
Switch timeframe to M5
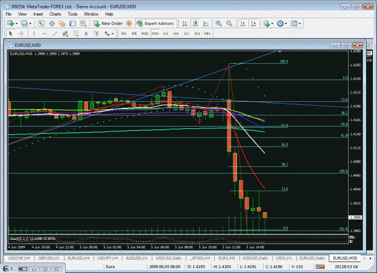coord(134,33)
